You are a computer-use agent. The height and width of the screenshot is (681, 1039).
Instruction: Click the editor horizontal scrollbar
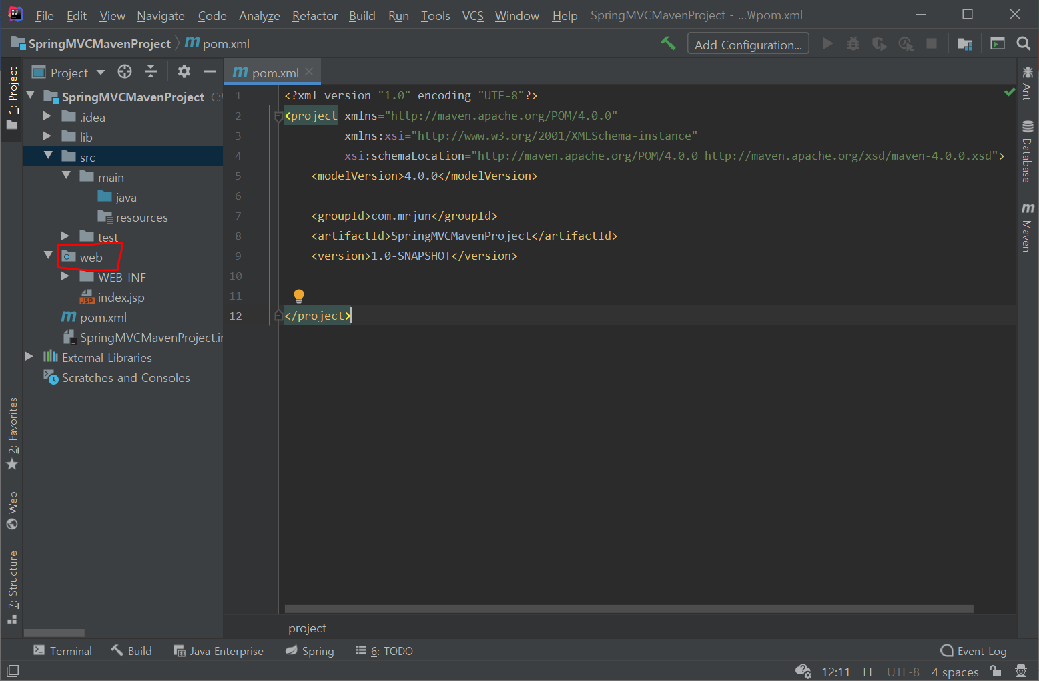[629, 609]
